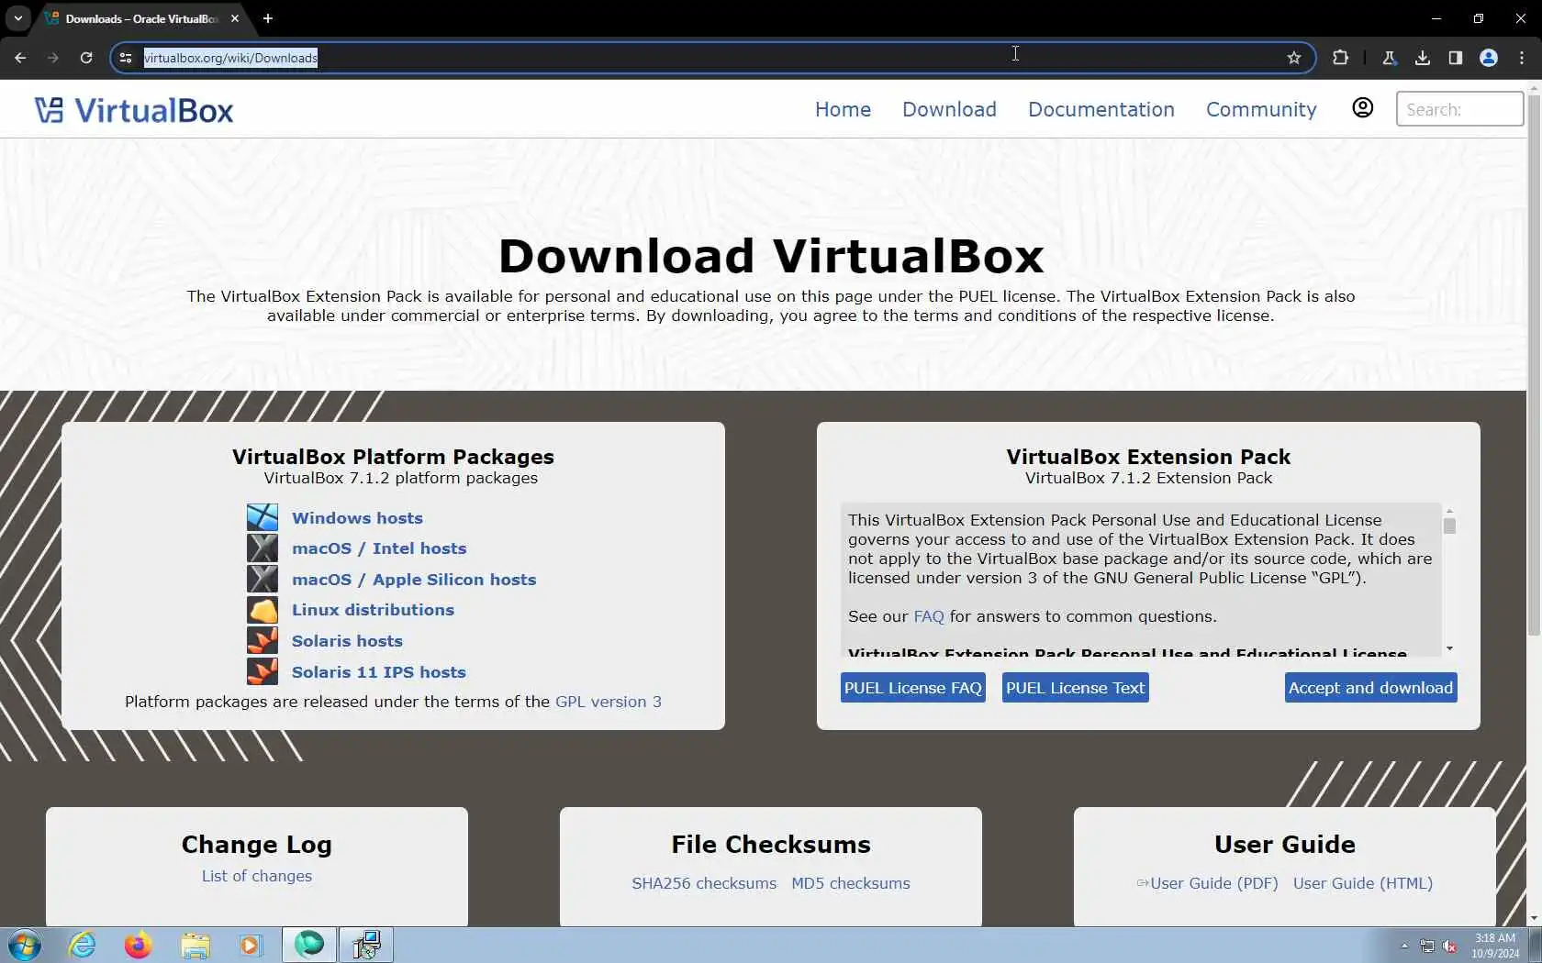The width and height of the screenshot is (1542, 963).
Task: Click the VirtualBox logo in the page header
Action: 134,110
